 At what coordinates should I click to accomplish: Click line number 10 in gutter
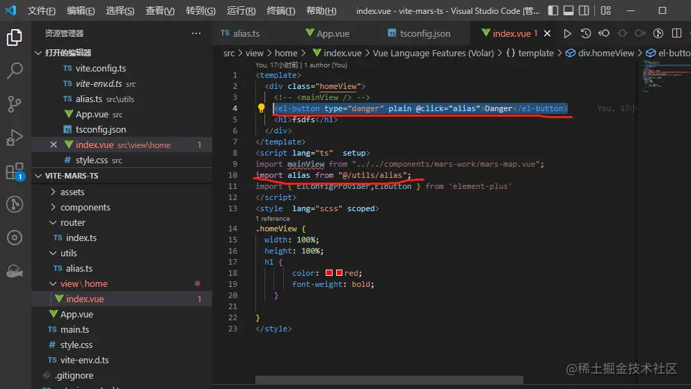pyautogui.click(x=232, y=175)
